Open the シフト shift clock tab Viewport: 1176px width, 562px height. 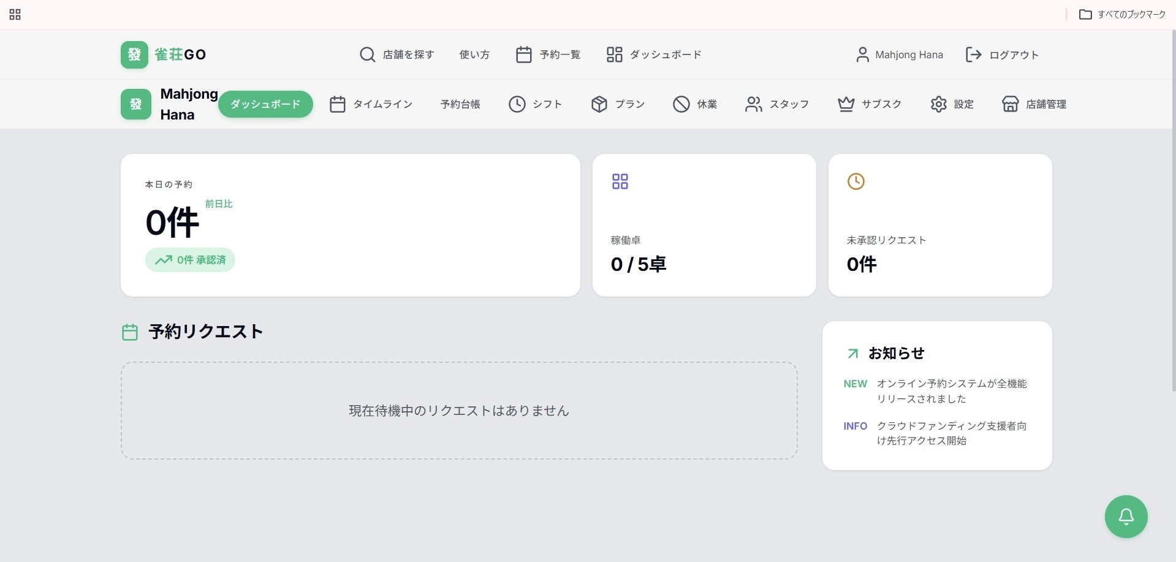click(x=535, y=104)
